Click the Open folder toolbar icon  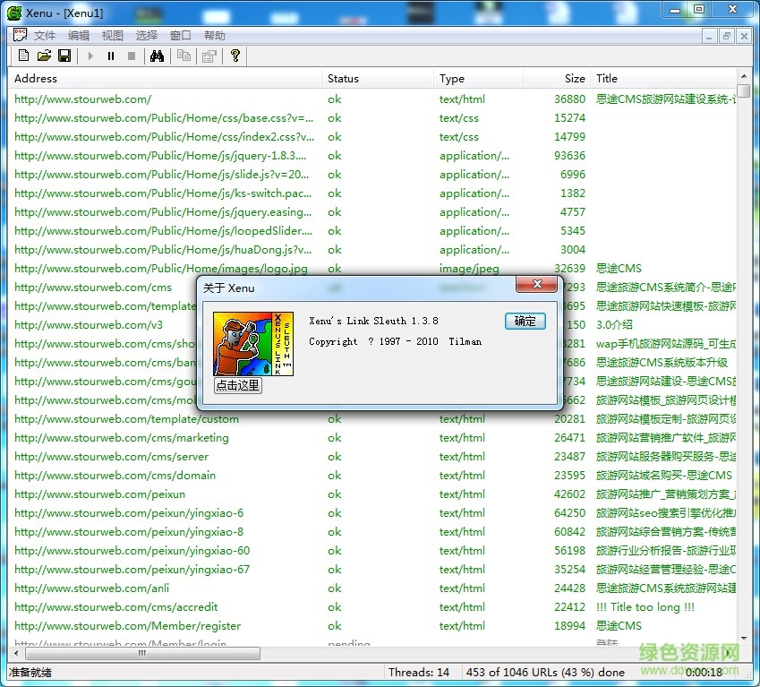(x=44, y=56)
